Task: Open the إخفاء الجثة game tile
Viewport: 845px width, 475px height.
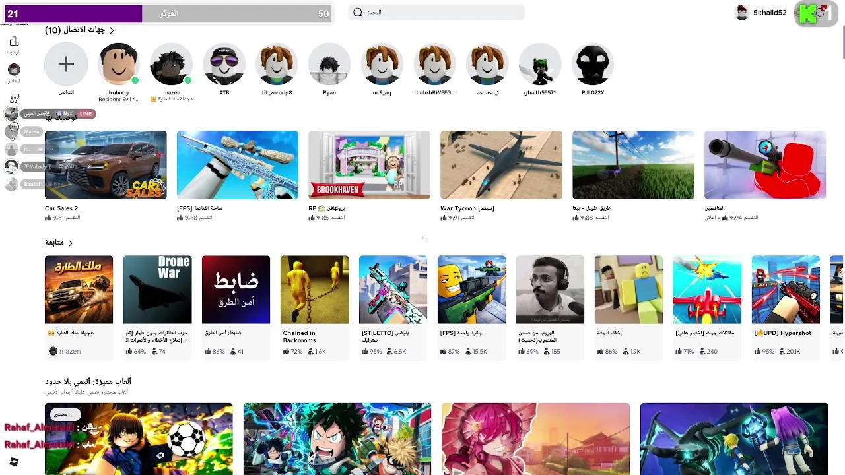Action: (x=629, y=290)
